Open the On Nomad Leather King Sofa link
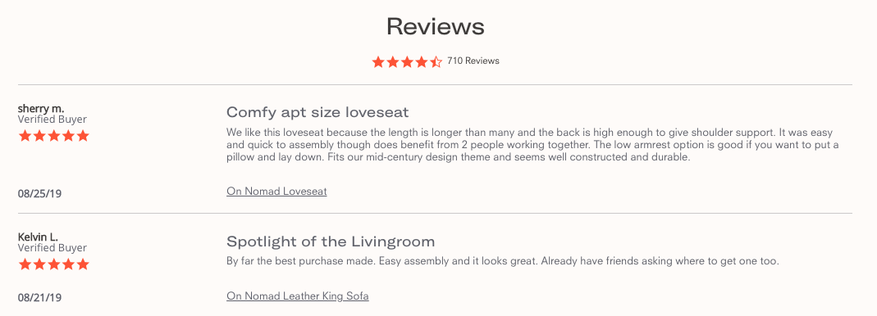Viewport: 877px width, 316px height. (x=298, y=296)
